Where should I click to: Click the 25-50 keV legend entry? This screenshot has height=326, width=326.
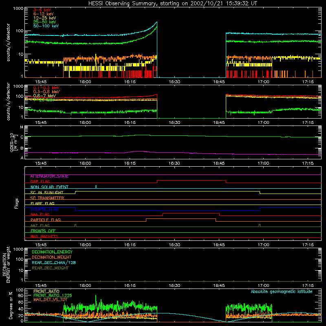click(45, 22)
